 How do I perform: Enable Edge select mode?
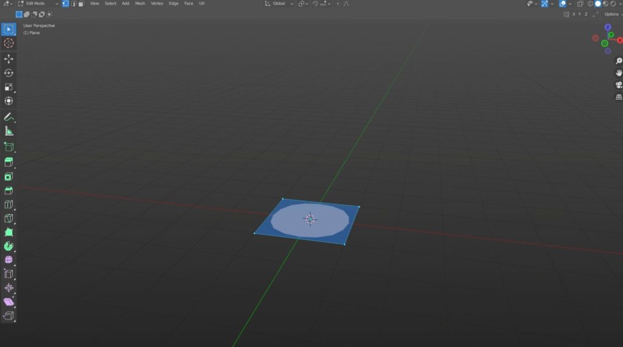(74, 4)
